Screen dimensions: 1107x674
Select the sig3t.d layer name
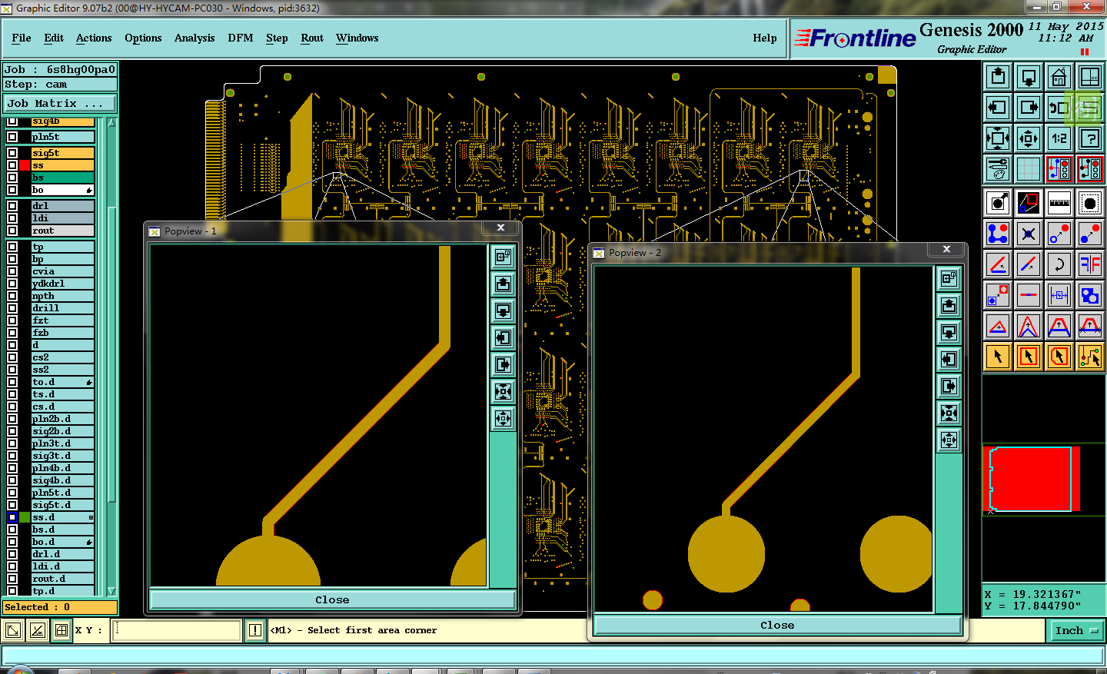(62, 456)
